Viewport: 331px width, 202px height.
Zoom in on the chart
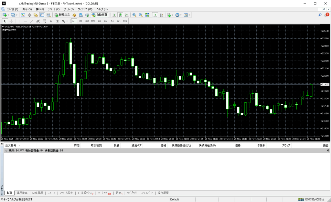click(134, 15)
